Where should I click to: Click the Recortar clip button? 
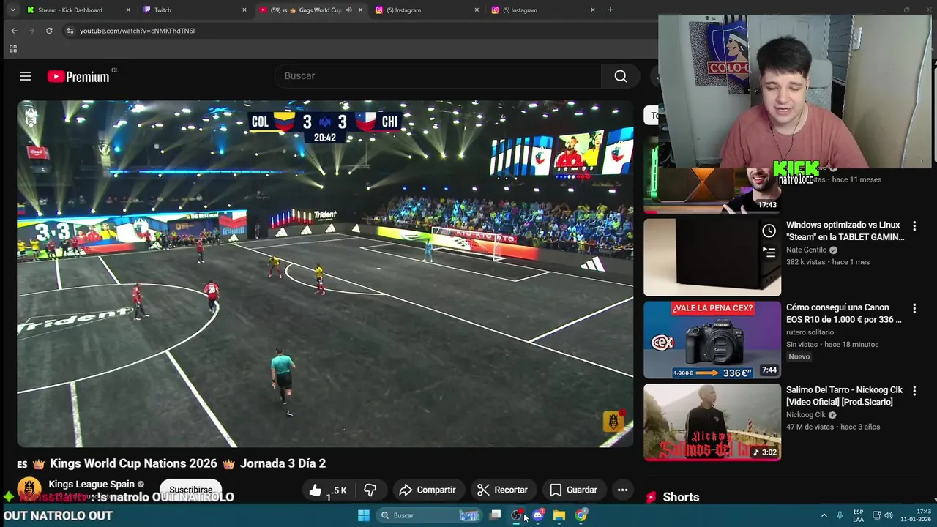[502, 490]
